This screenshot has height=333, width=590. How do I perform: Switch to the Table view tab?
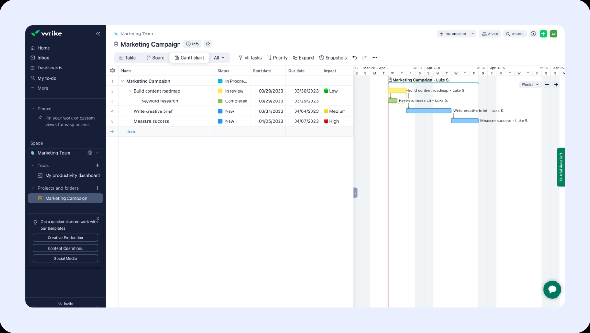coord(128,58)
